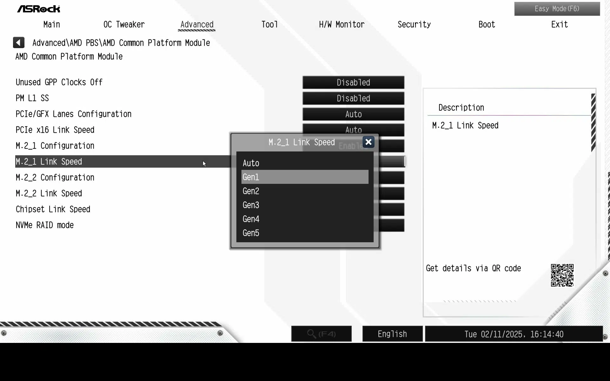Choose Auto in the link speed popup
This screenshot has height=381, width=610.
[305, 163]
